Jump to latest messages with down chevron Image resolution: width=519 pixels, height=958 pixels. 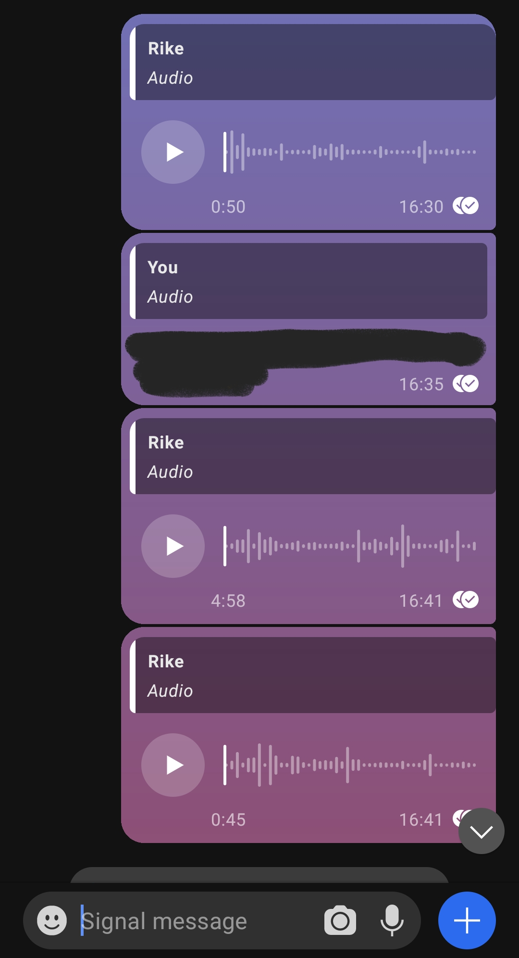pyautogui.click(x=482, y=831)
